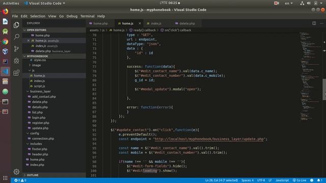Image resolution: width=326 pixels, height=183 pixels.
Task: Open the Selection menu
Action: 38,16
